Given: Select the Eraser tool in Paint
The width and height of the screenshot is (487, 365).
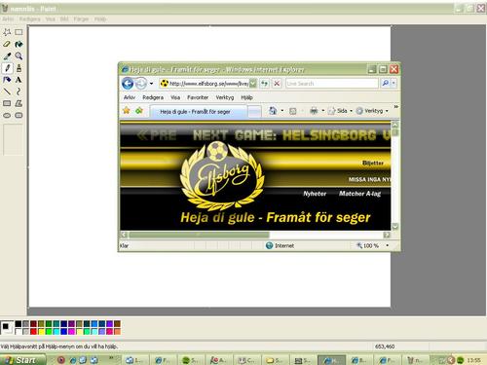Looking at the screenshot, I should pos(7,44).
